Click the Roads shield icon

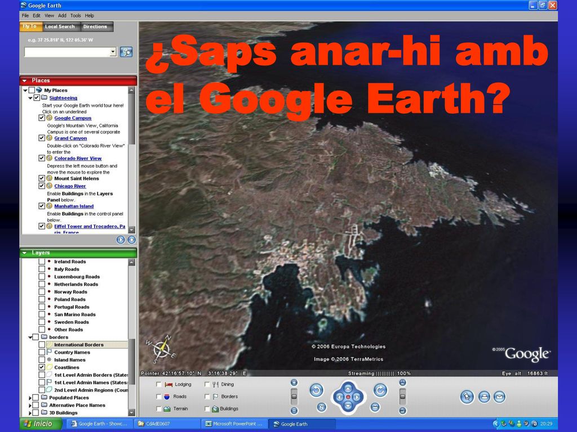(167, 397)
